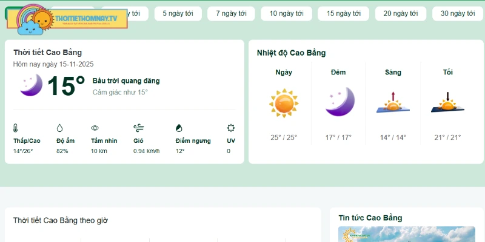Click the 17° / 17° night temperature

[338, 137]
